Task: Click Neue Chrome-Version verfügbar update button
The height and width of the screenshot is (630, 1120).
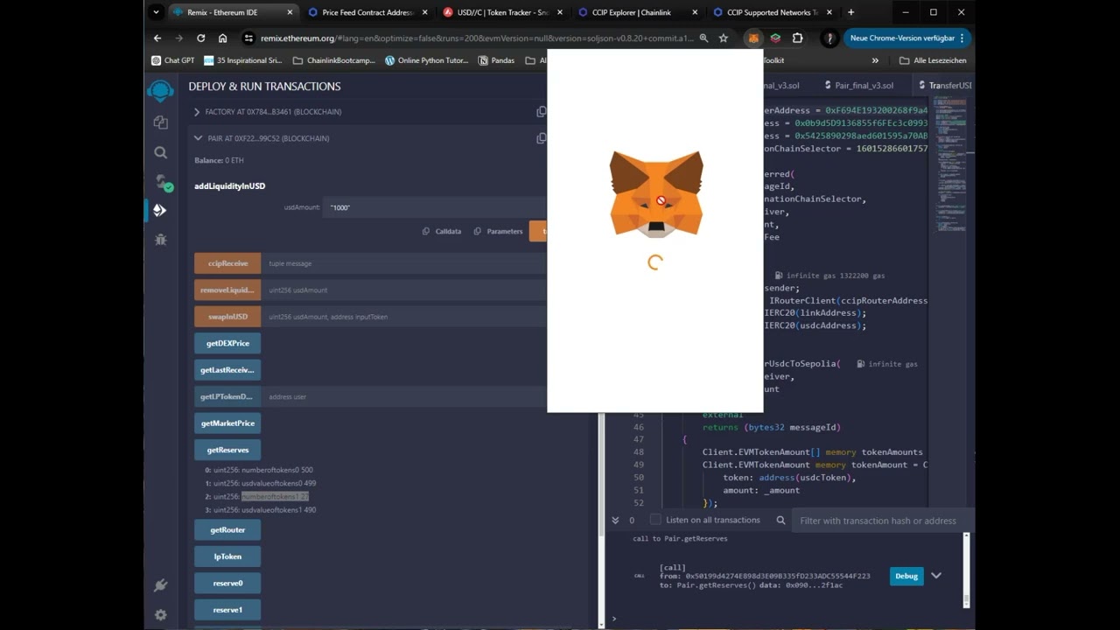Action: [907, 38]
